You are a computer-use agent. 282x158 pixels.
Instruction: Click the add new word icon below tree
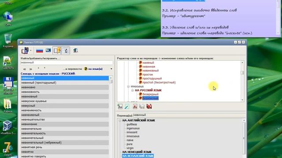120,106
